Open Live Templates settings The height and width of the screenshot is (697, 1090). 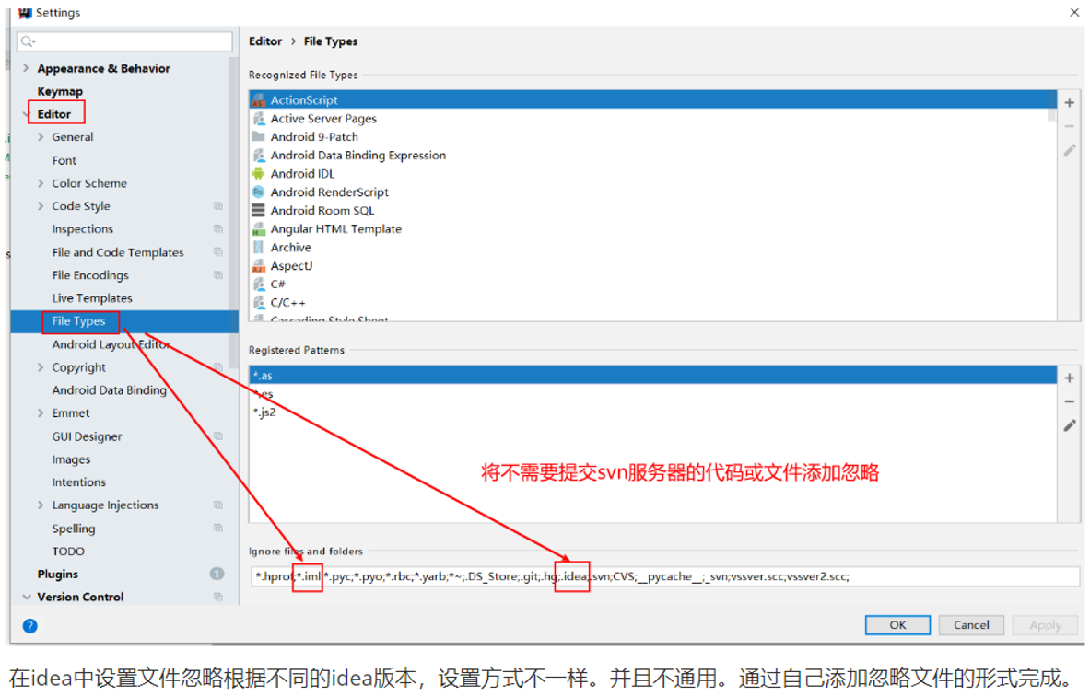[x=92, y=298]
